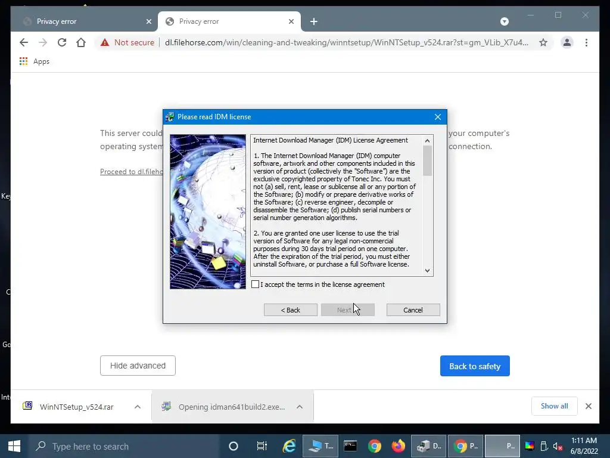Open Chrome's three-dot menu

point(586,42)
